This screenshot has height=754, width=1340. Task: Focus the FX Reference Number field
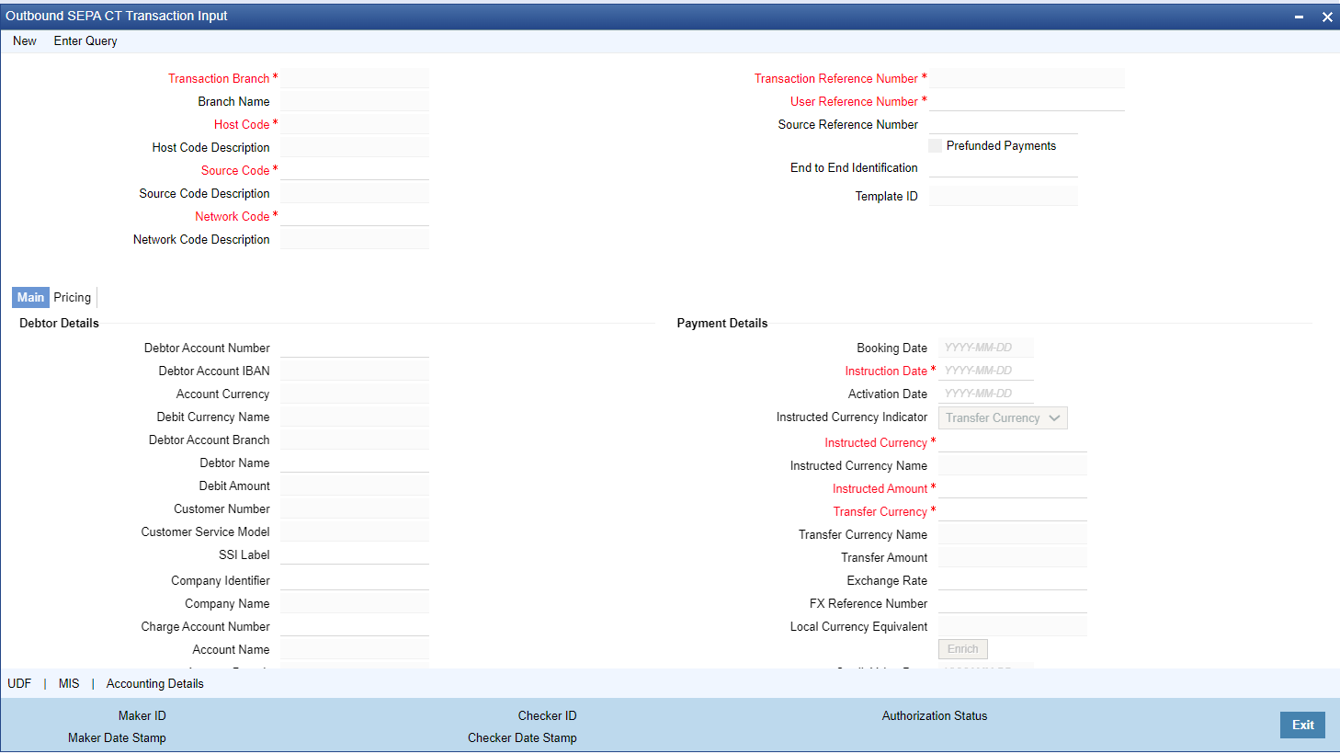coord(1013,603)
